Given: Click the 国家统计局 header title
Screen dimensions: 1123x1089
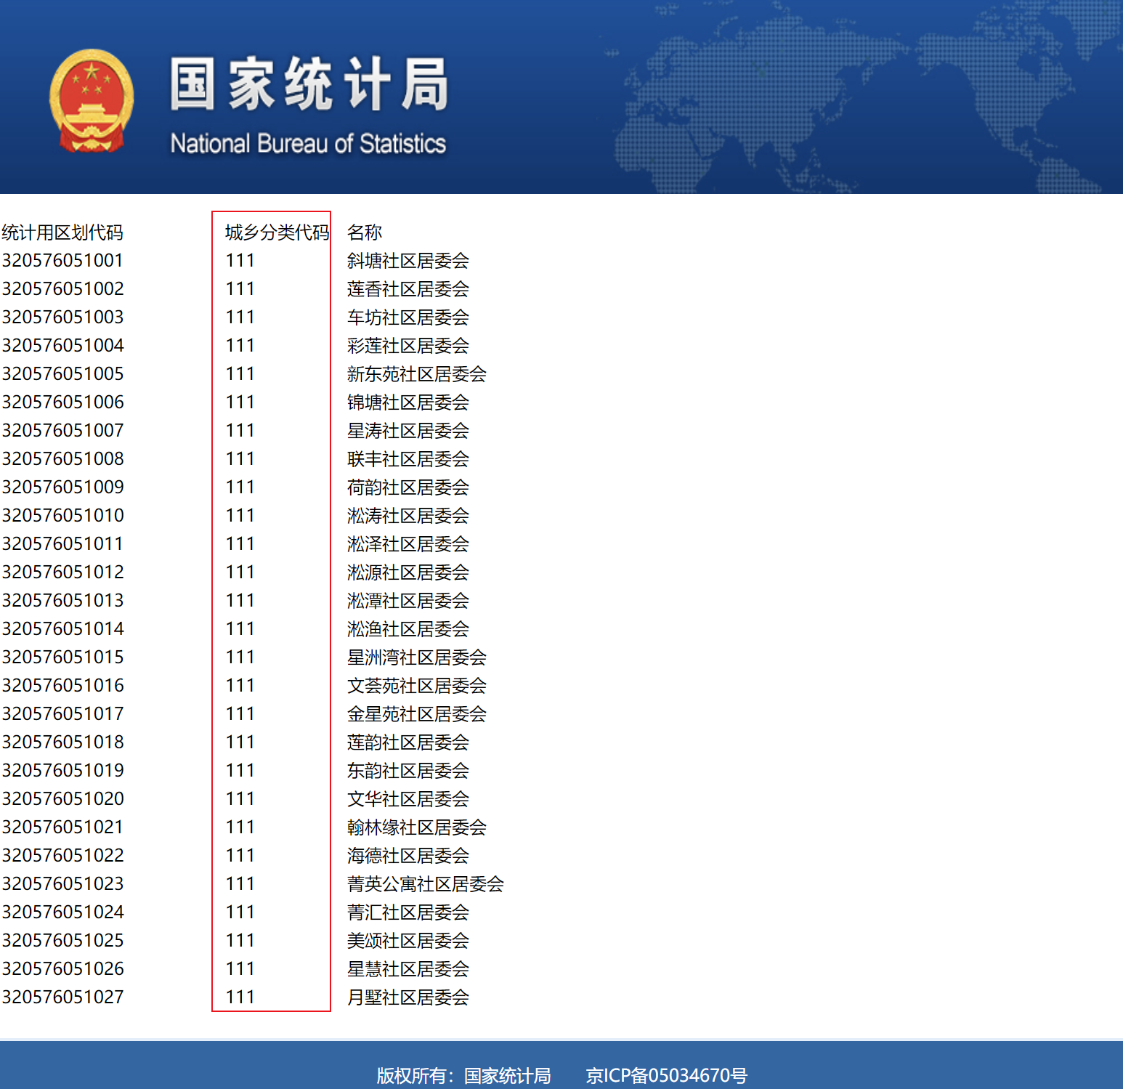Looking at the screenshot, I should click(x=310, y=85).
